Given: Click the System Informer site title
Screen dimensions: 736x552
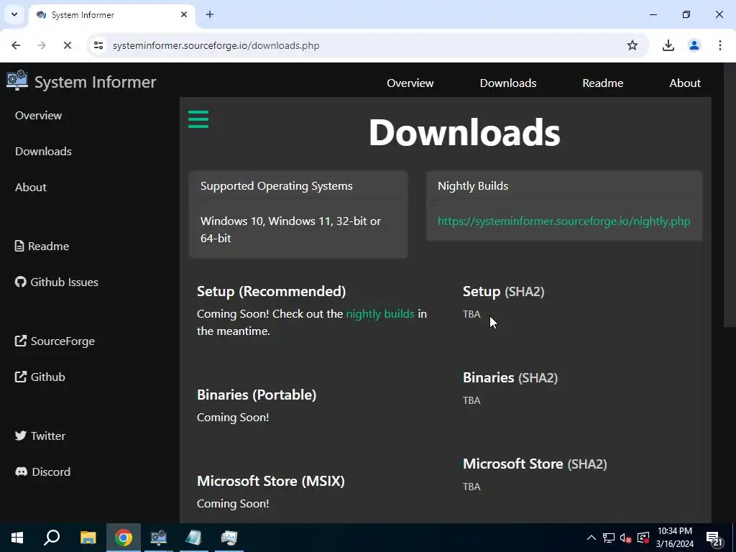Looking at the screenshot, I should 96,82.
